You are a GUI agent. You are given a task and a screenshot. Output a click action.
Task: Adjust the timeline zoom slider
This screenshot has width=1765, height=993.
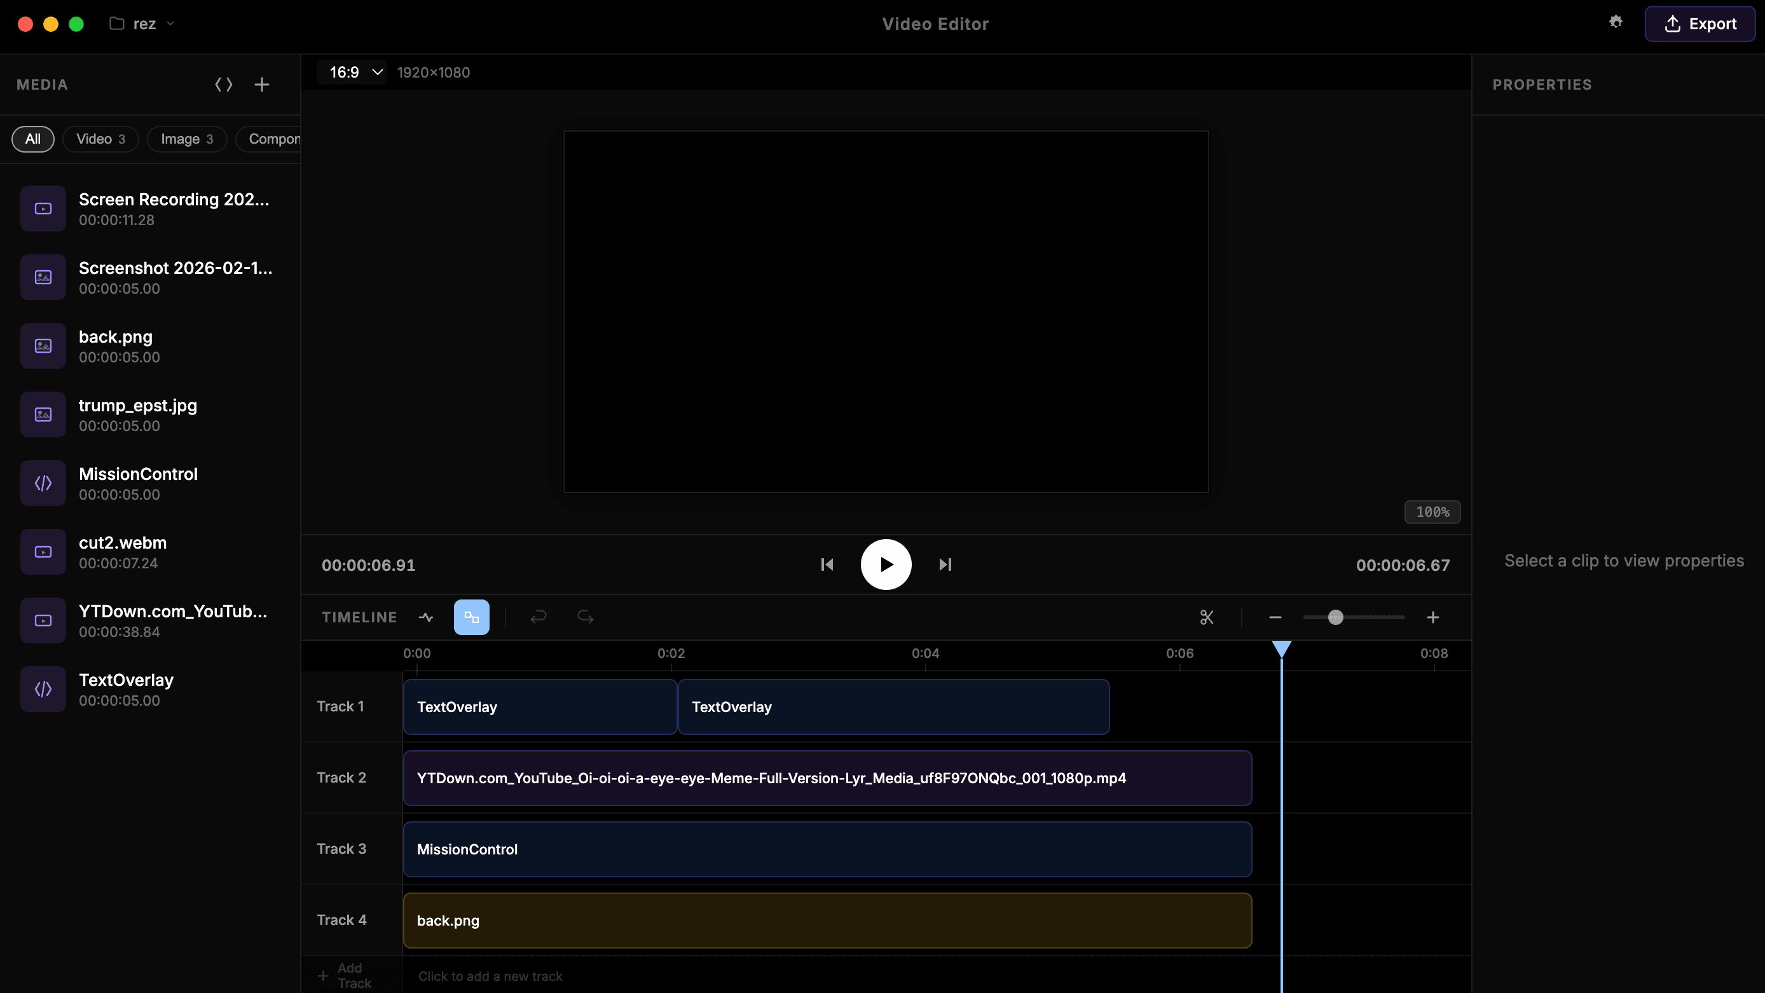pos(1335,617)
